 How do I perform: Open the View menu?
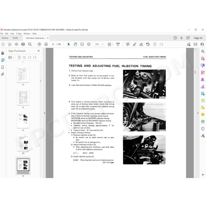(12, 34)
